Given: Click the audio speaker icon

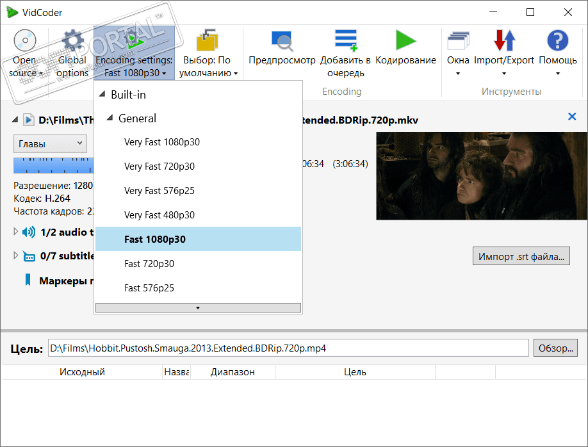Looking at the screenshot, I should tap(28, 232).
